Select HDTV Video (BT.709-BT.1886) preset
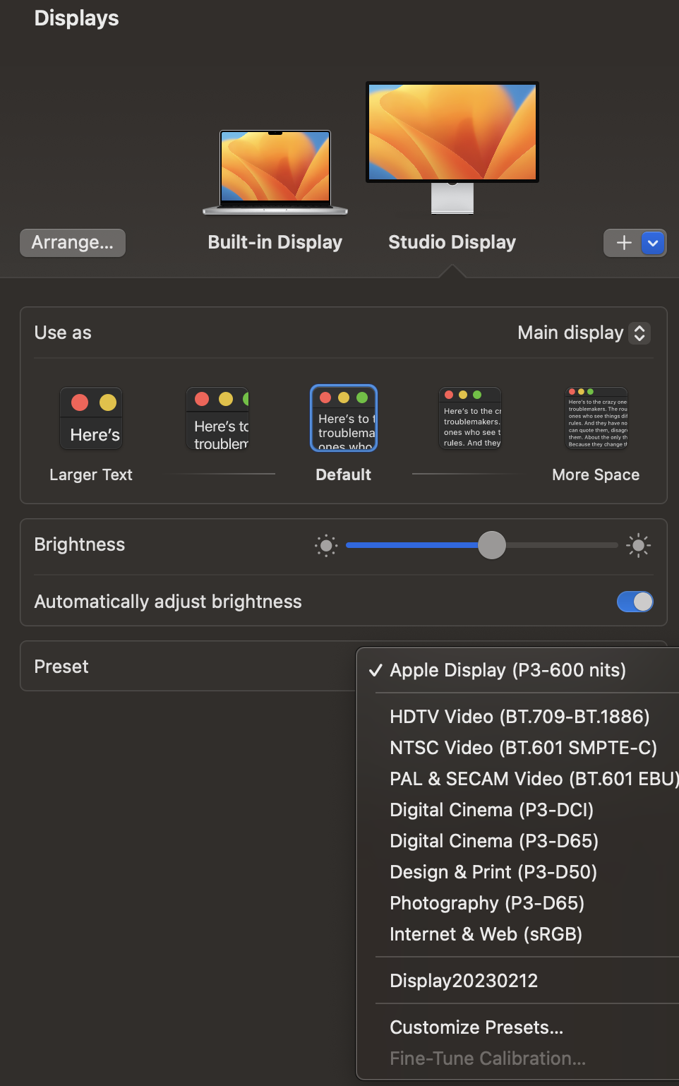Viewport: 679px width, 1086px height. 519,717
